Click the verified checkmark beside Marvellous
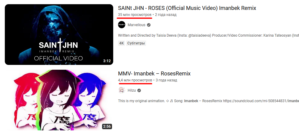The width and height of the screenshot is (299, 134). click(x=149, y=25)
